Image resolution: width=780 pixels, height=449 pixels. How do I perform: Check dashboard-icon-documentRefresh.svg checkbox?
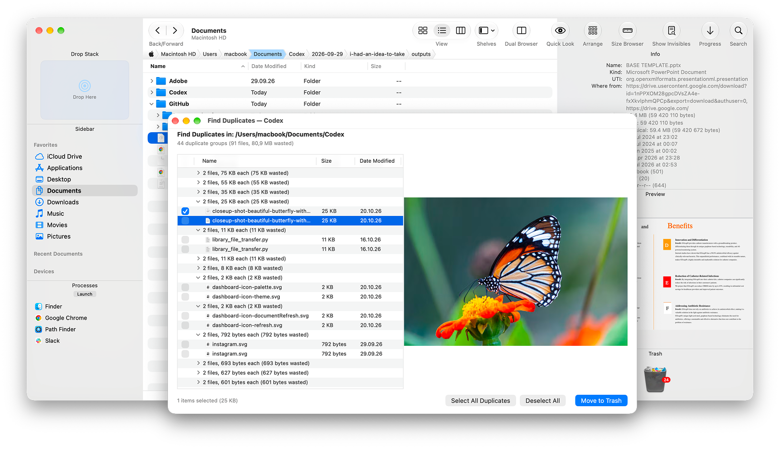pyautogui.click(x=185, y=316)
